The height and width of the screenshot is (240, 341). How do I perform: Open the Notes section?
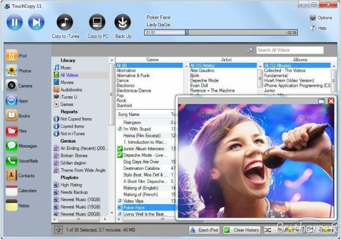tap(18, 205)
